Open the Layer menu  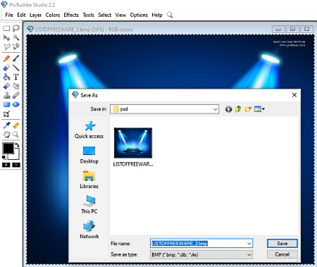click(35, 15)
